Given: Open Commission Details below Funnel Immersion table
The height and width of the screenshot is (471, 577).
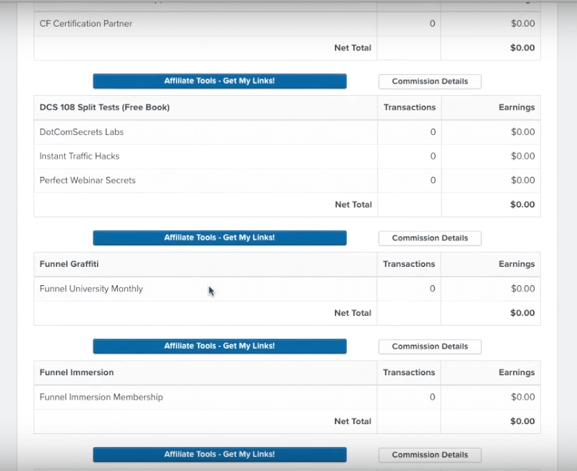Looking at the screenshot, I should click(430, 455).
